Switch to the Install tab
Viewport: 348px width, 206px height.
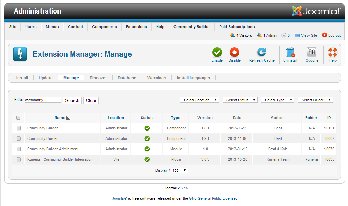22,78
